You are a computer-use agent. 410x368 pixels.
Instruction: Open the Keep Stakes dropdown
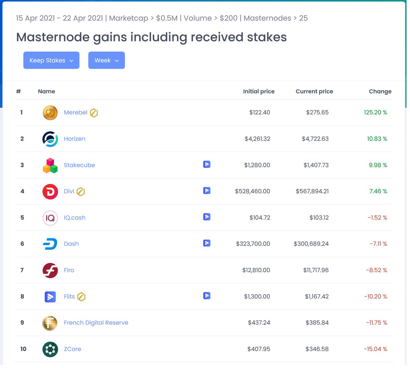(51, 60)
